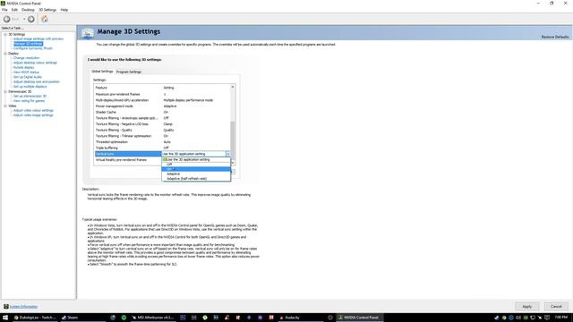This screenshot has width=573, height=322.
Task: Collapse the Stereoscopic 3D tree node
Action: coord(5,91)
